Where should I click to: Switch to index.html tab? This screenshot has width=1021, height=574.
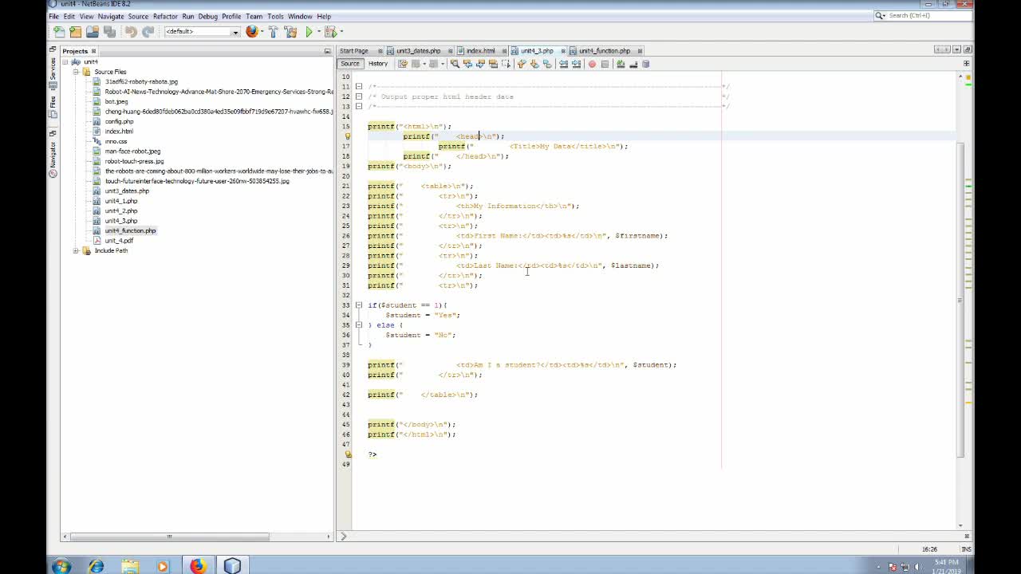(480, 51)
